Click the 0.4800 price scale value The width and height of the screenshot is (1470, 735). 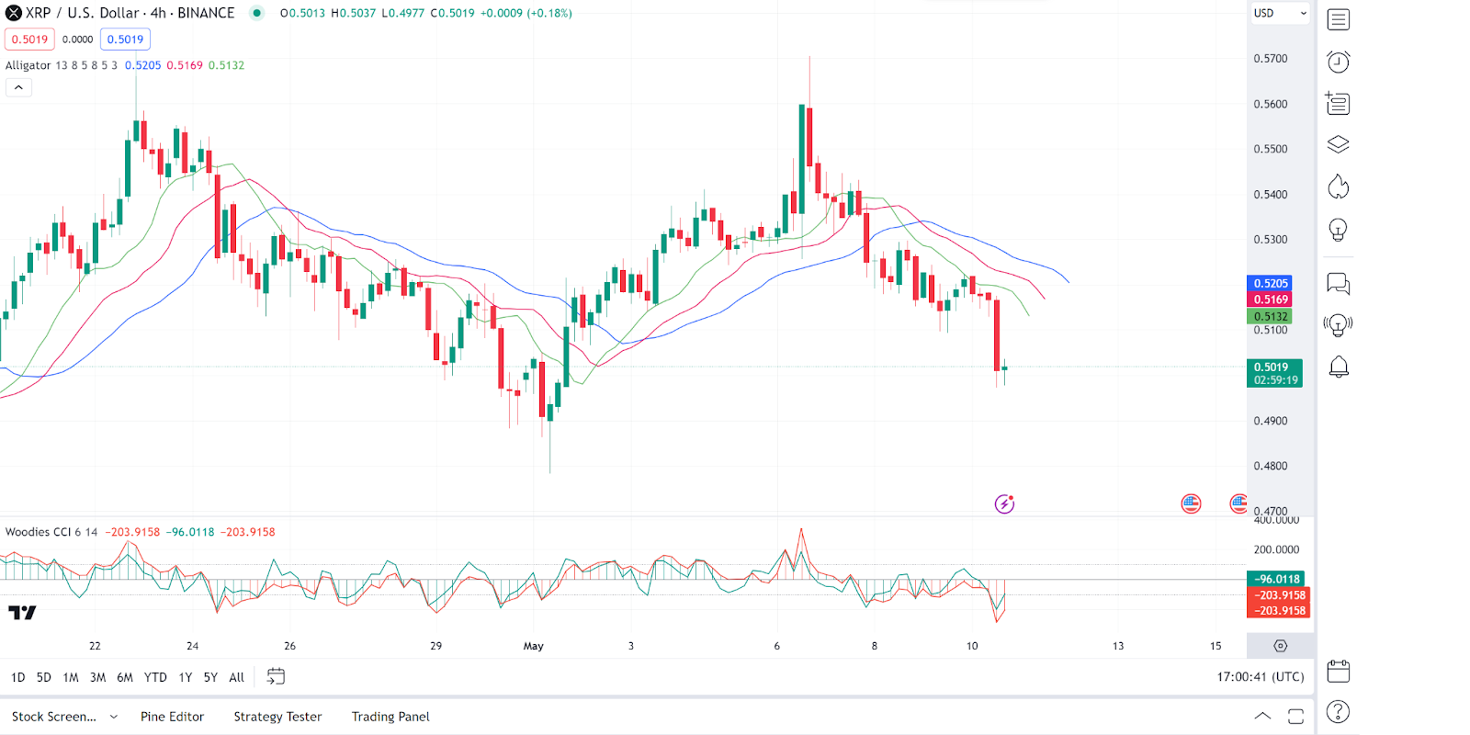tap(1271, 466)
